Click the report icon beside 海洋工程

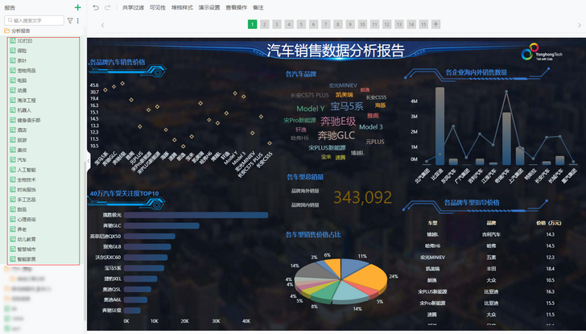click(x=13, y=100)
